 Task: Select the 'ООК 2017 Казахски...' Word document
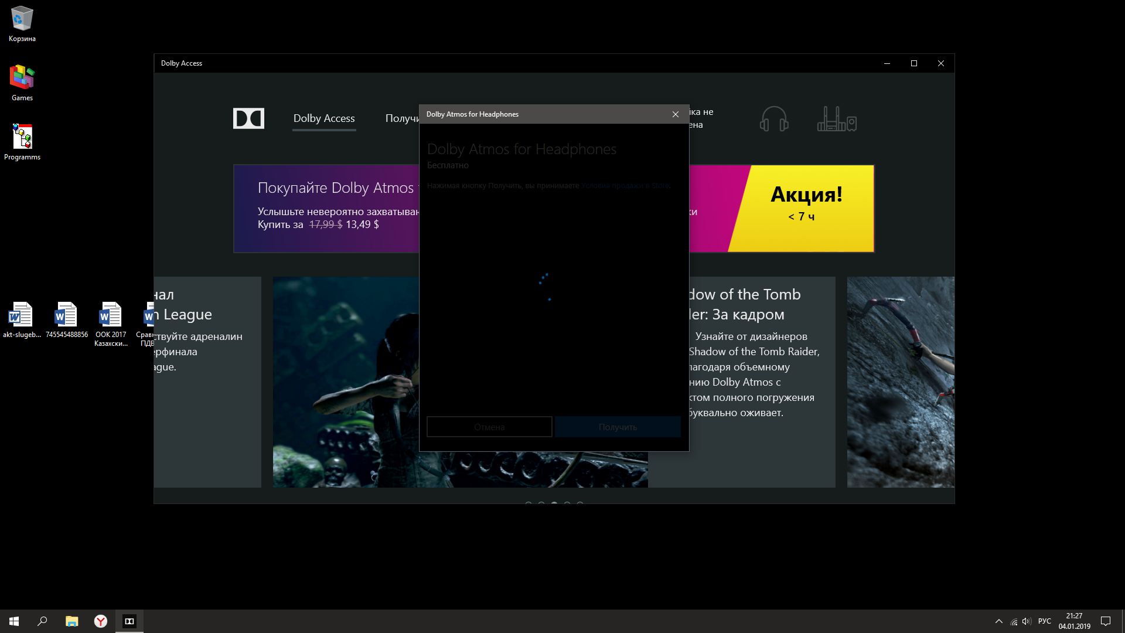tap(111, 325)
